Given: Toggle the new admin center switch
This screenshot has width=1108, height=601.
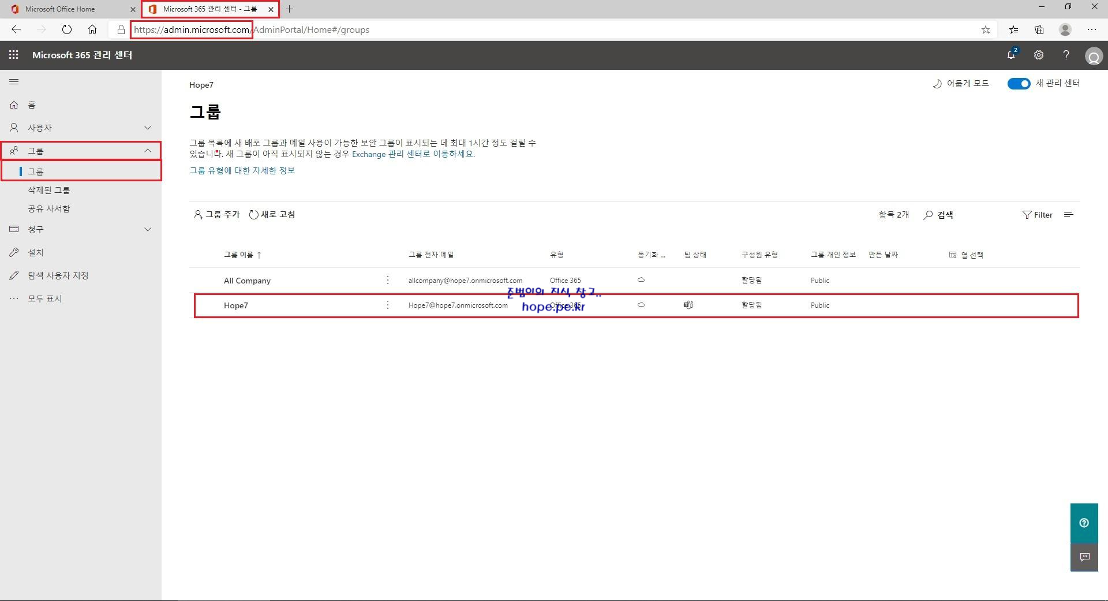Looking at the screenshot, I should (x=1019, y=84).
